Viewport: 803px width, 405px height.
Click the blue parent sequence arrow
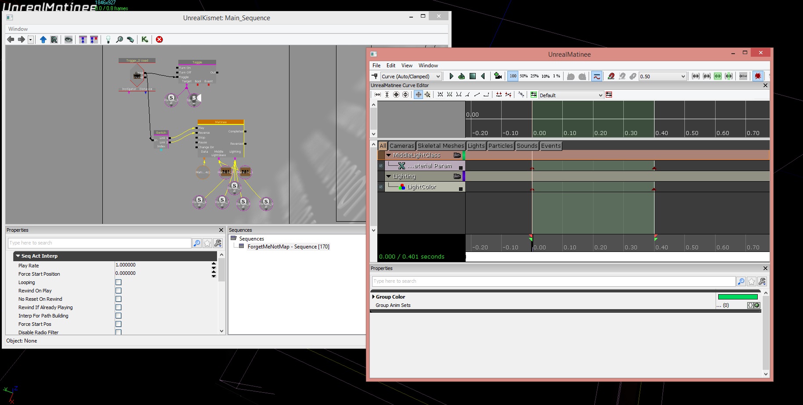coord(43,40)
